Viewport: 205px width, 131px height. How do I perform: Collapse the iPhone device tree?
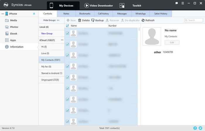coord(3,13)
